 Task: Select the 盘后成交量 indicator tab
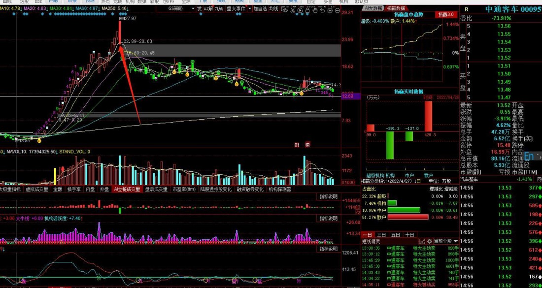point(156,189)
